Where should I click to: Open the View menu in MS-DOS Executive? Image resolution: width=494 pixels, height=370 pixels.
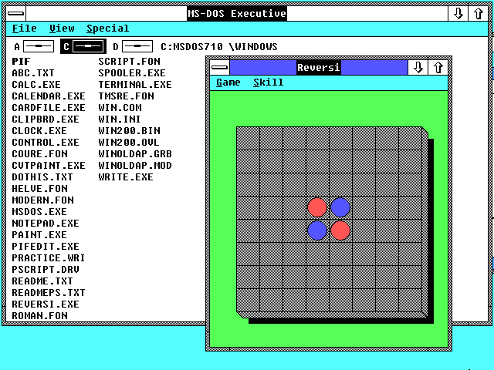pos(62,29)
